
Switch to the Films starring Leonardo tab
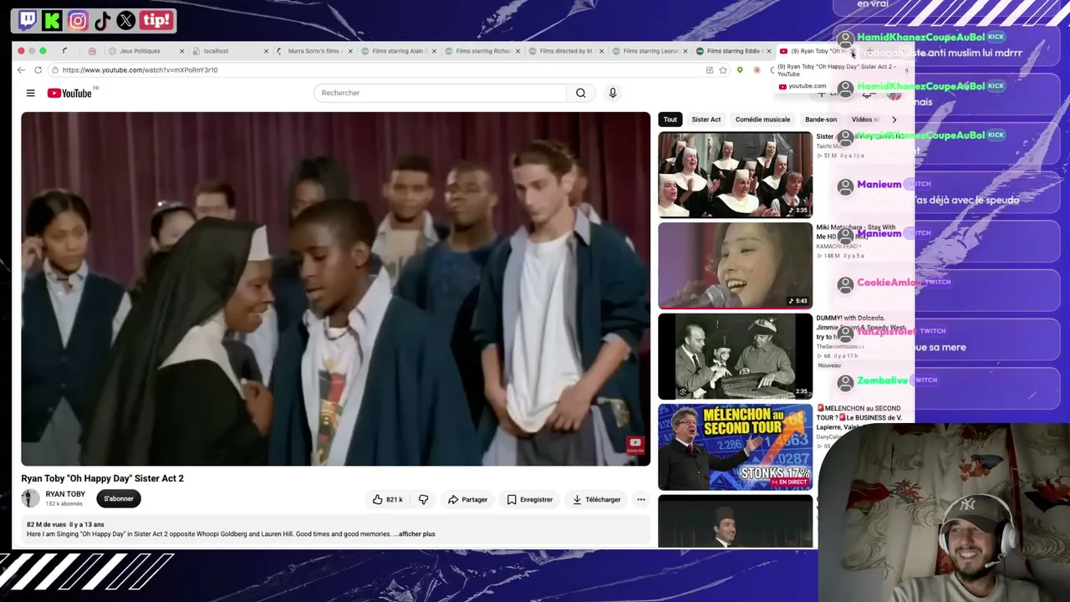650,51
